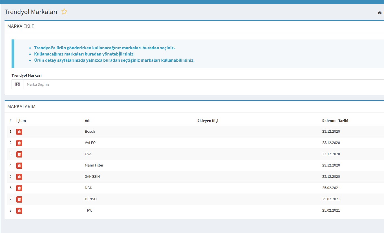The image size is (384, 233).
Task: Click the MARKALARIM panel heading
Action: pyautogui.click(x=21, y=106)
